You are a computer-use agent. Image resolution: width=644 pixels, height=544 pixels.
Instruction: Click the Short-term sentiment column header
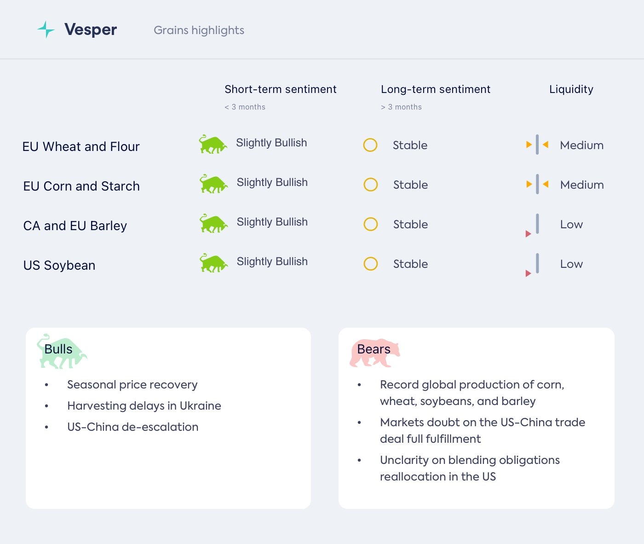pos(280,89)
